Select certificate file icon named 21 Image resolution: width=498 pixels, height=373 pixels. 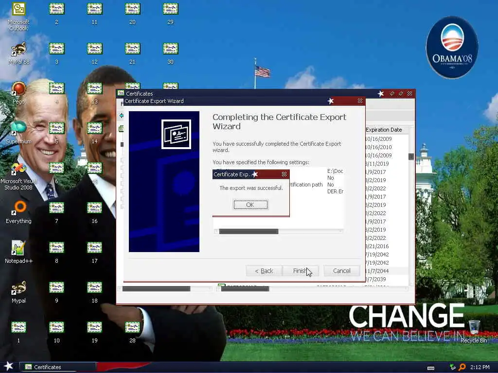[x=132, y=53]
